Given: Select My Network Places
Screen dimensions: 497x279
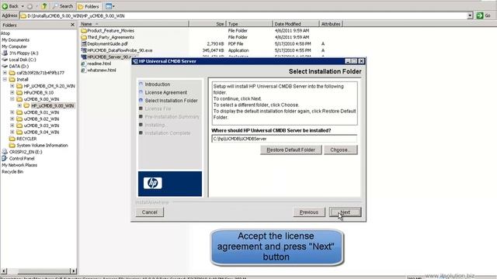Looking at the screenshot, I should click(x=19, y=165).
